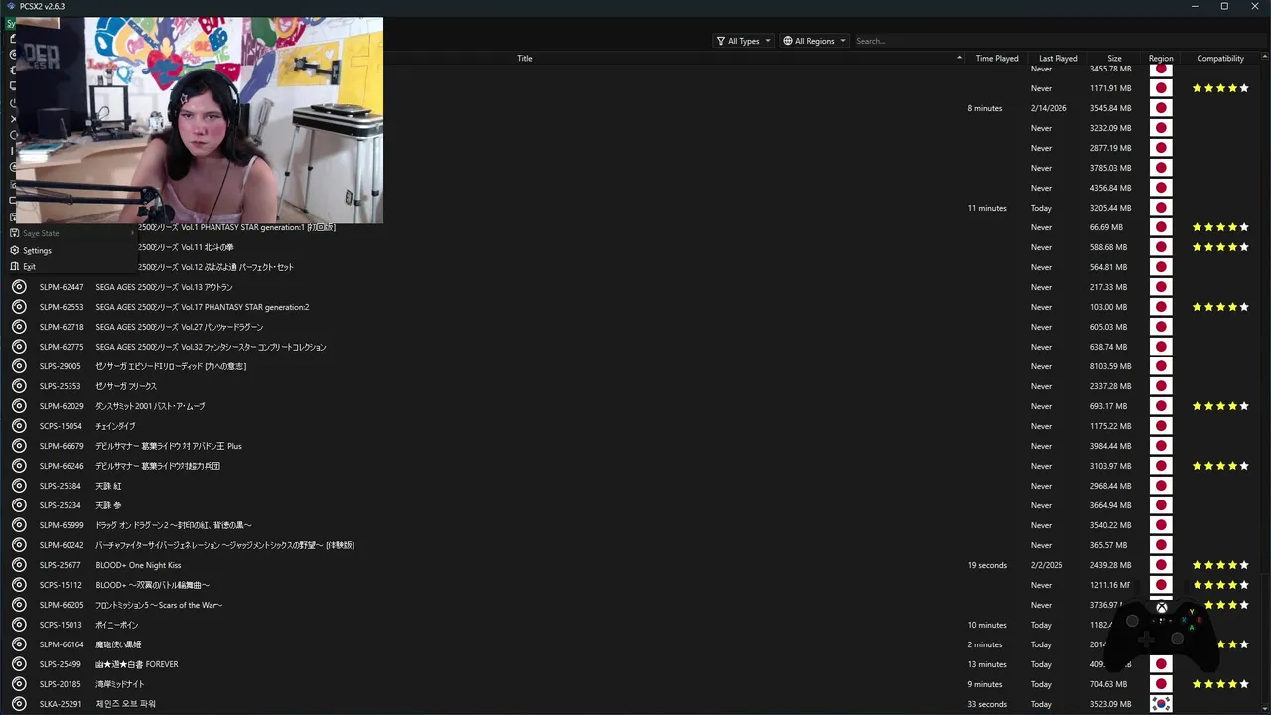Click the Title column sort arrow
Screen dimensions: 1271x715
click(x=959, y=59)
